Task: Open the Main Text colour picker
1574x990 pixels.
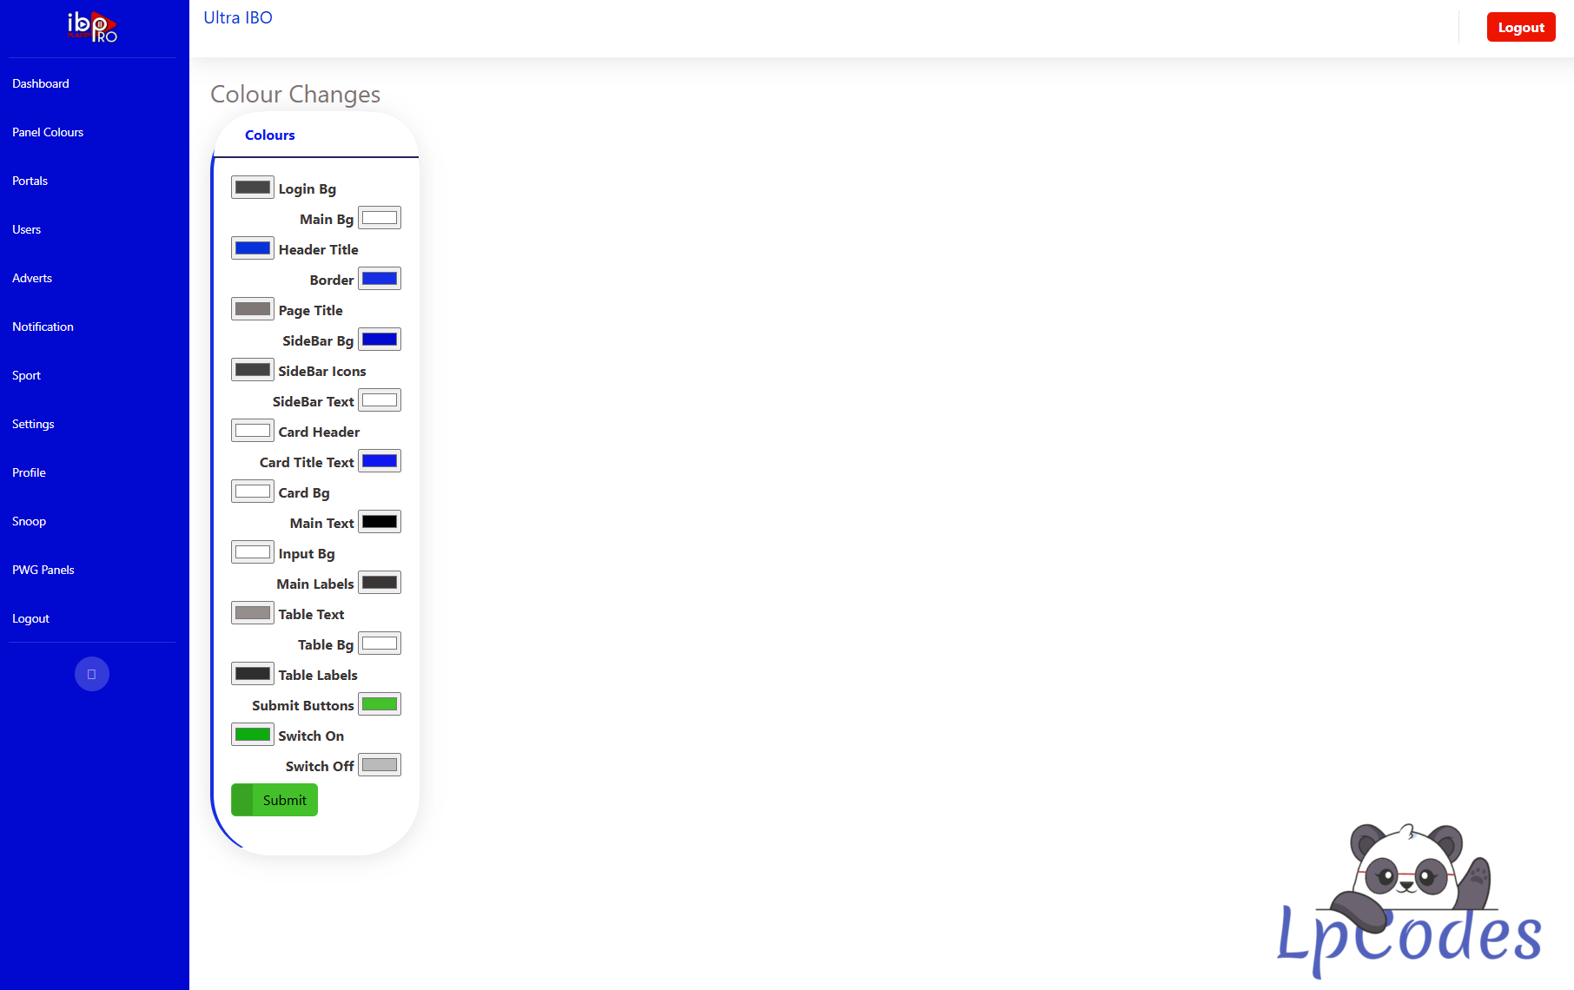Action: 380,522
